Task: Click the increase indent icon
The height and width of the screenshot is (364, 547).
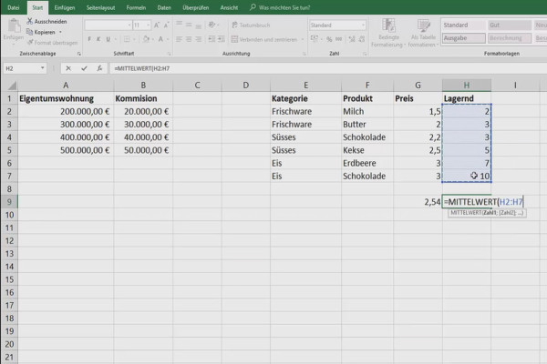Action: [x=222, y=39]
